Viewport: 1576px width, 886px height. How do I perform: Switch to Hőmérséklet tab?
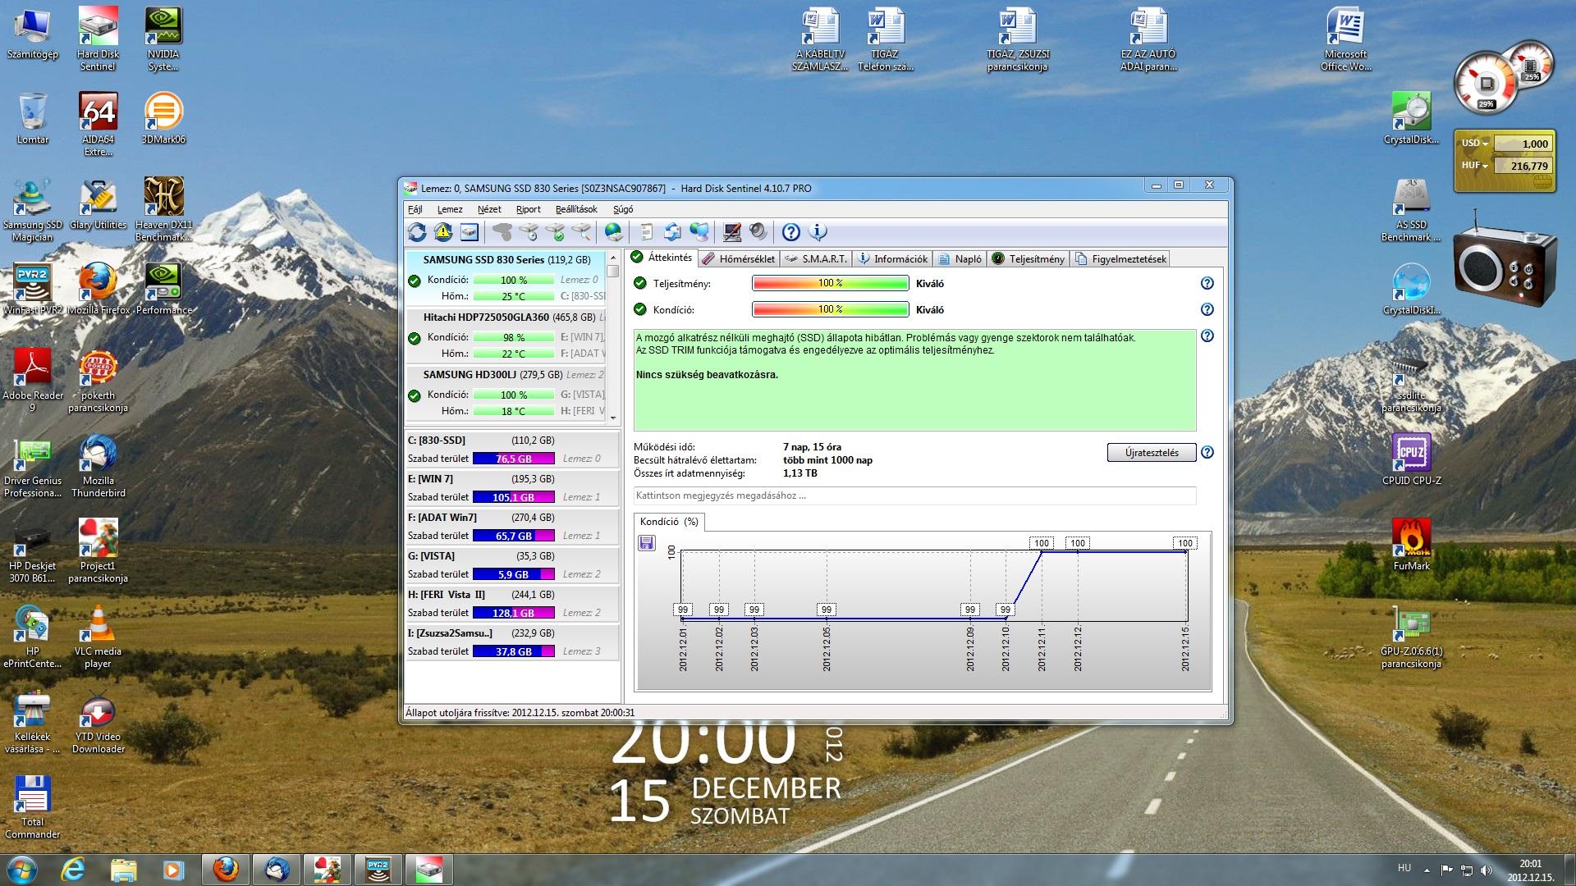coord(738,258)
